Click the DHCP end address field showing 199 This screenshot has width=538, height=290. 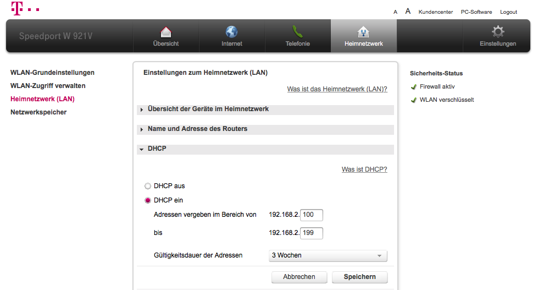(x=312, y=233)
